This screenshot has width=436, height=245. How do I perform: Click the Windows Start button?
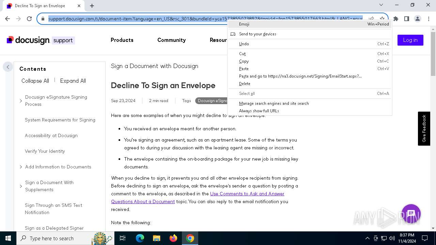[x=8, y=238]
